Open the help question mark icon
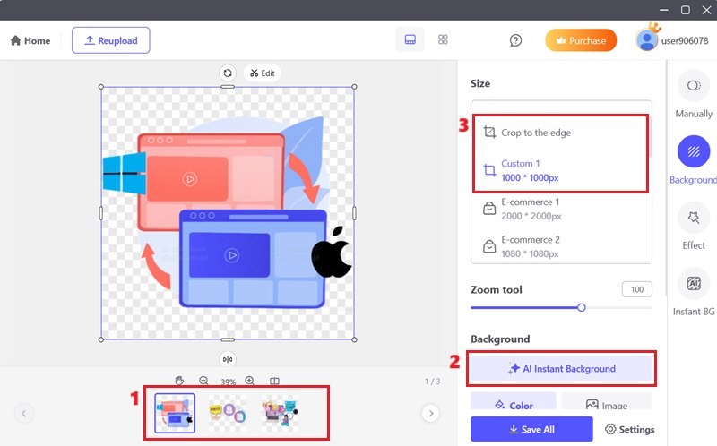 point(515,40)
